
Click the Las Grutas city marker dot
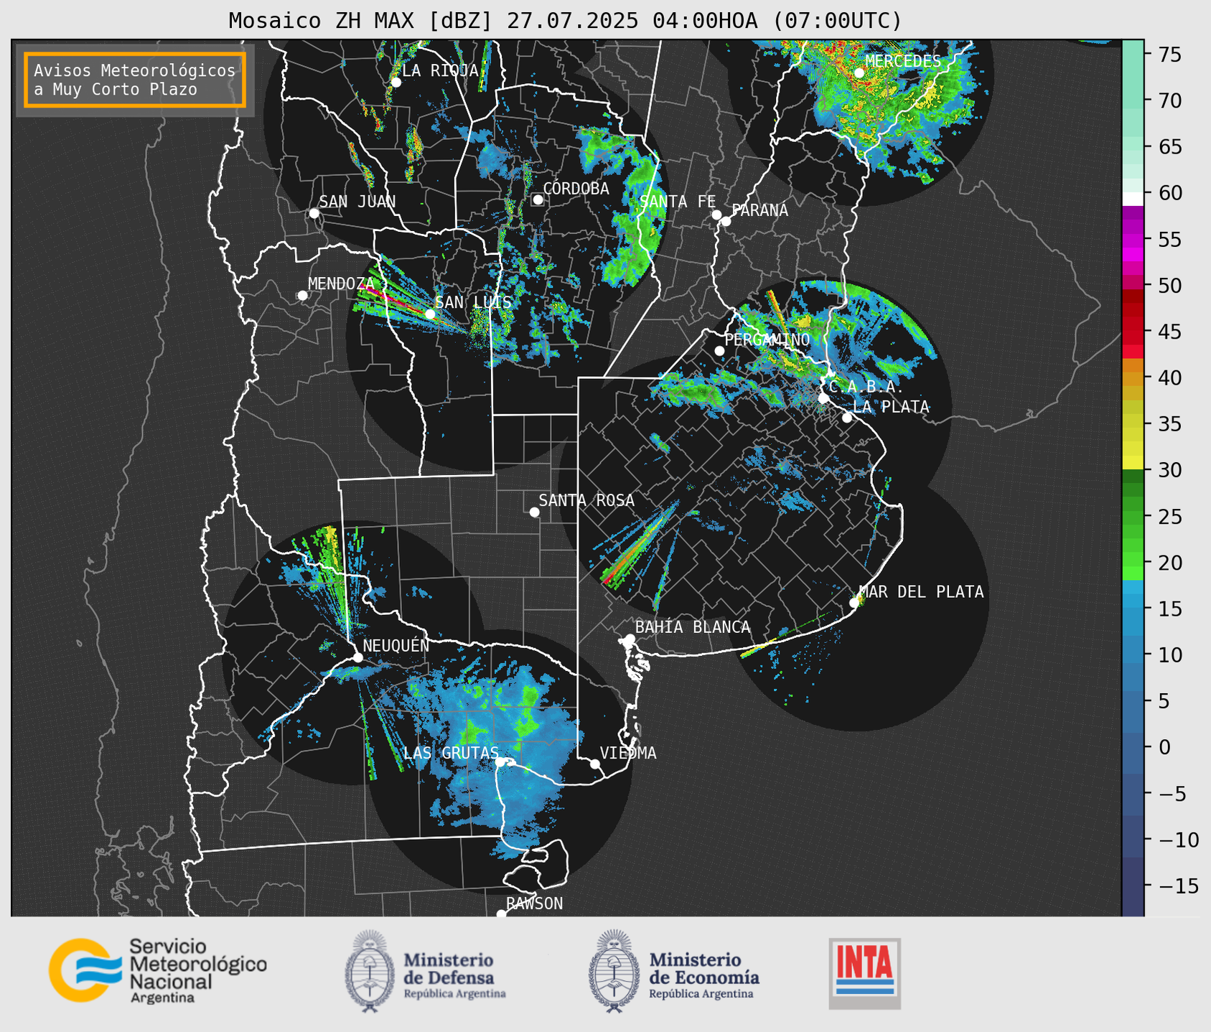[500, 762]
